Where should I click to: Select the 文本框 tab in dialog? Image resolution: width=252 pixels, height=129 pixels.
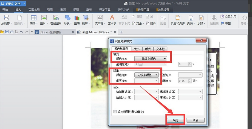click(160, 49)
